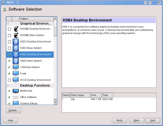Toggle the KDE4 Base System status mark
This screenshot has height=126, width=163.
pos(9,61)
